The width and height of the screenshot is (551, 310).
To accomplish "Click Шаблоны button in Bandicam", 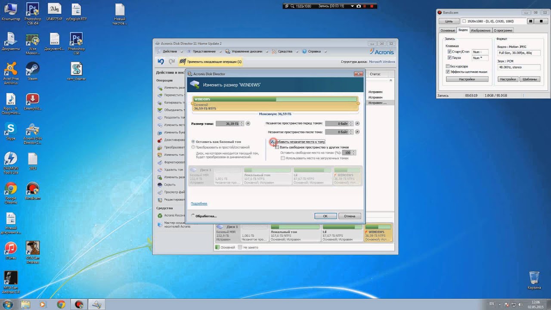I will (529, 79).
